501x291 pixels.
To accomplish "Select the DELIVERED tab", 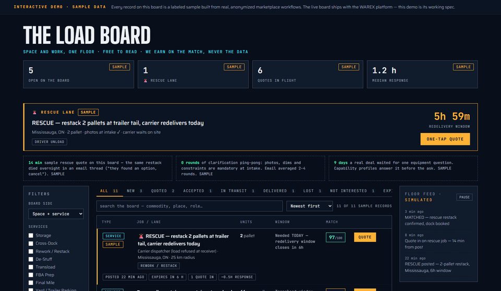I will (279, 191).
